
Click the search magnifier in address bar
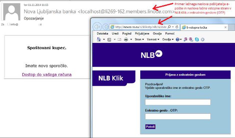[x=169, y=27]
